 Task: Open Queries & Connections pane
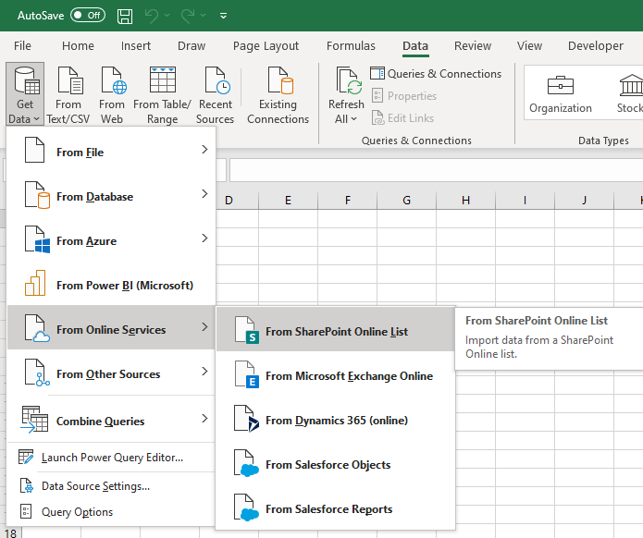point(436,74)
